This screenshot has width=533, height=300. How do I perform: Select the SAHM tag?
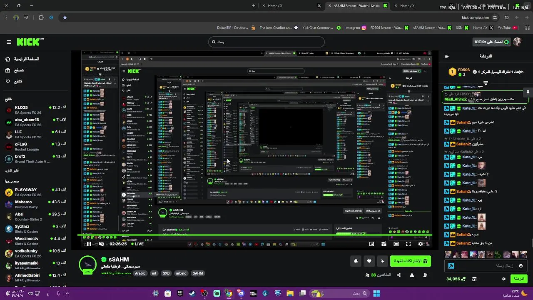(x=198, y=273)
